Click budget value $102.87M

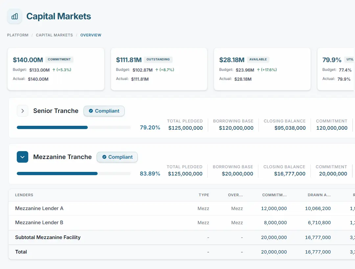(x=143, y=70)
